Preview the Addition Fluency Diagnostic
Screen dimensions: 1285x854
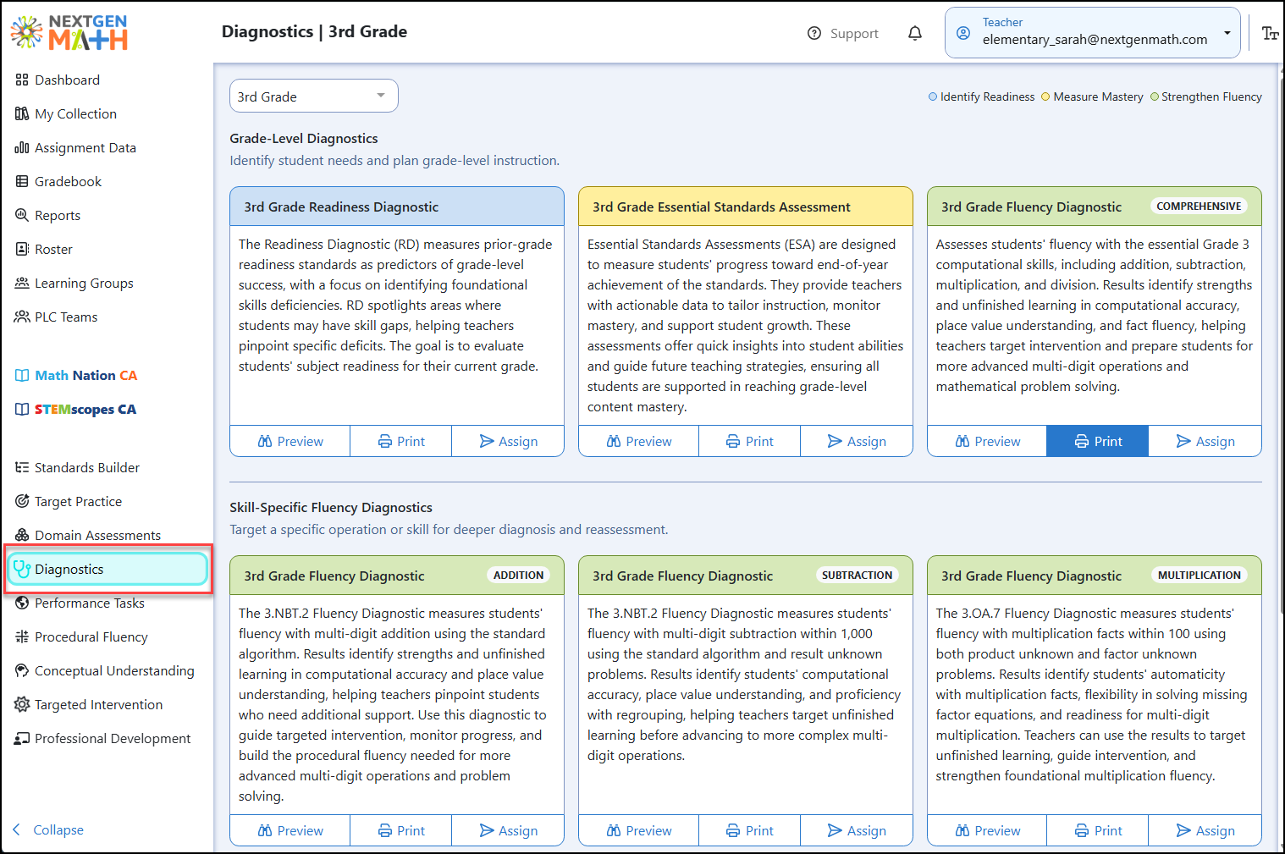[x=290, y=830]
